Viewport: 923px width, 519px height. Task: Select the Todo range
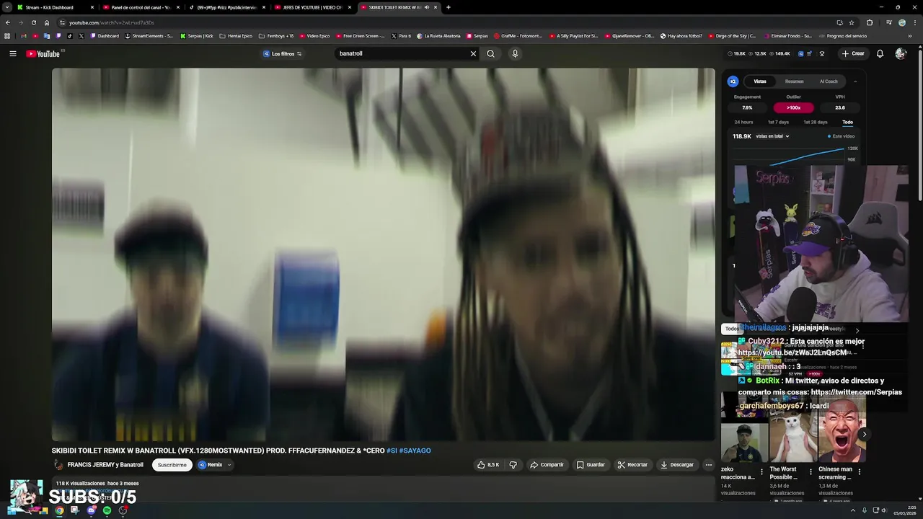pos(847,122)
